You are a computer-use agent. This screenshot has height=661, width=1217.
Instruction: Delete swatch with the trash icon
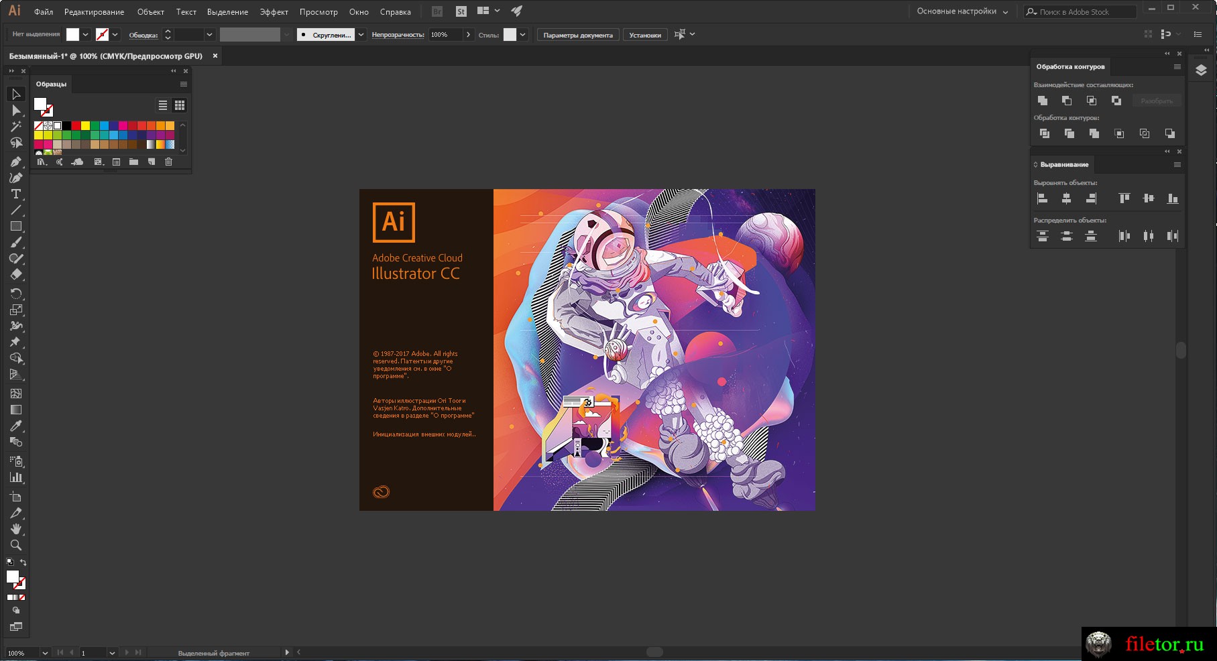tap(169, 162)
